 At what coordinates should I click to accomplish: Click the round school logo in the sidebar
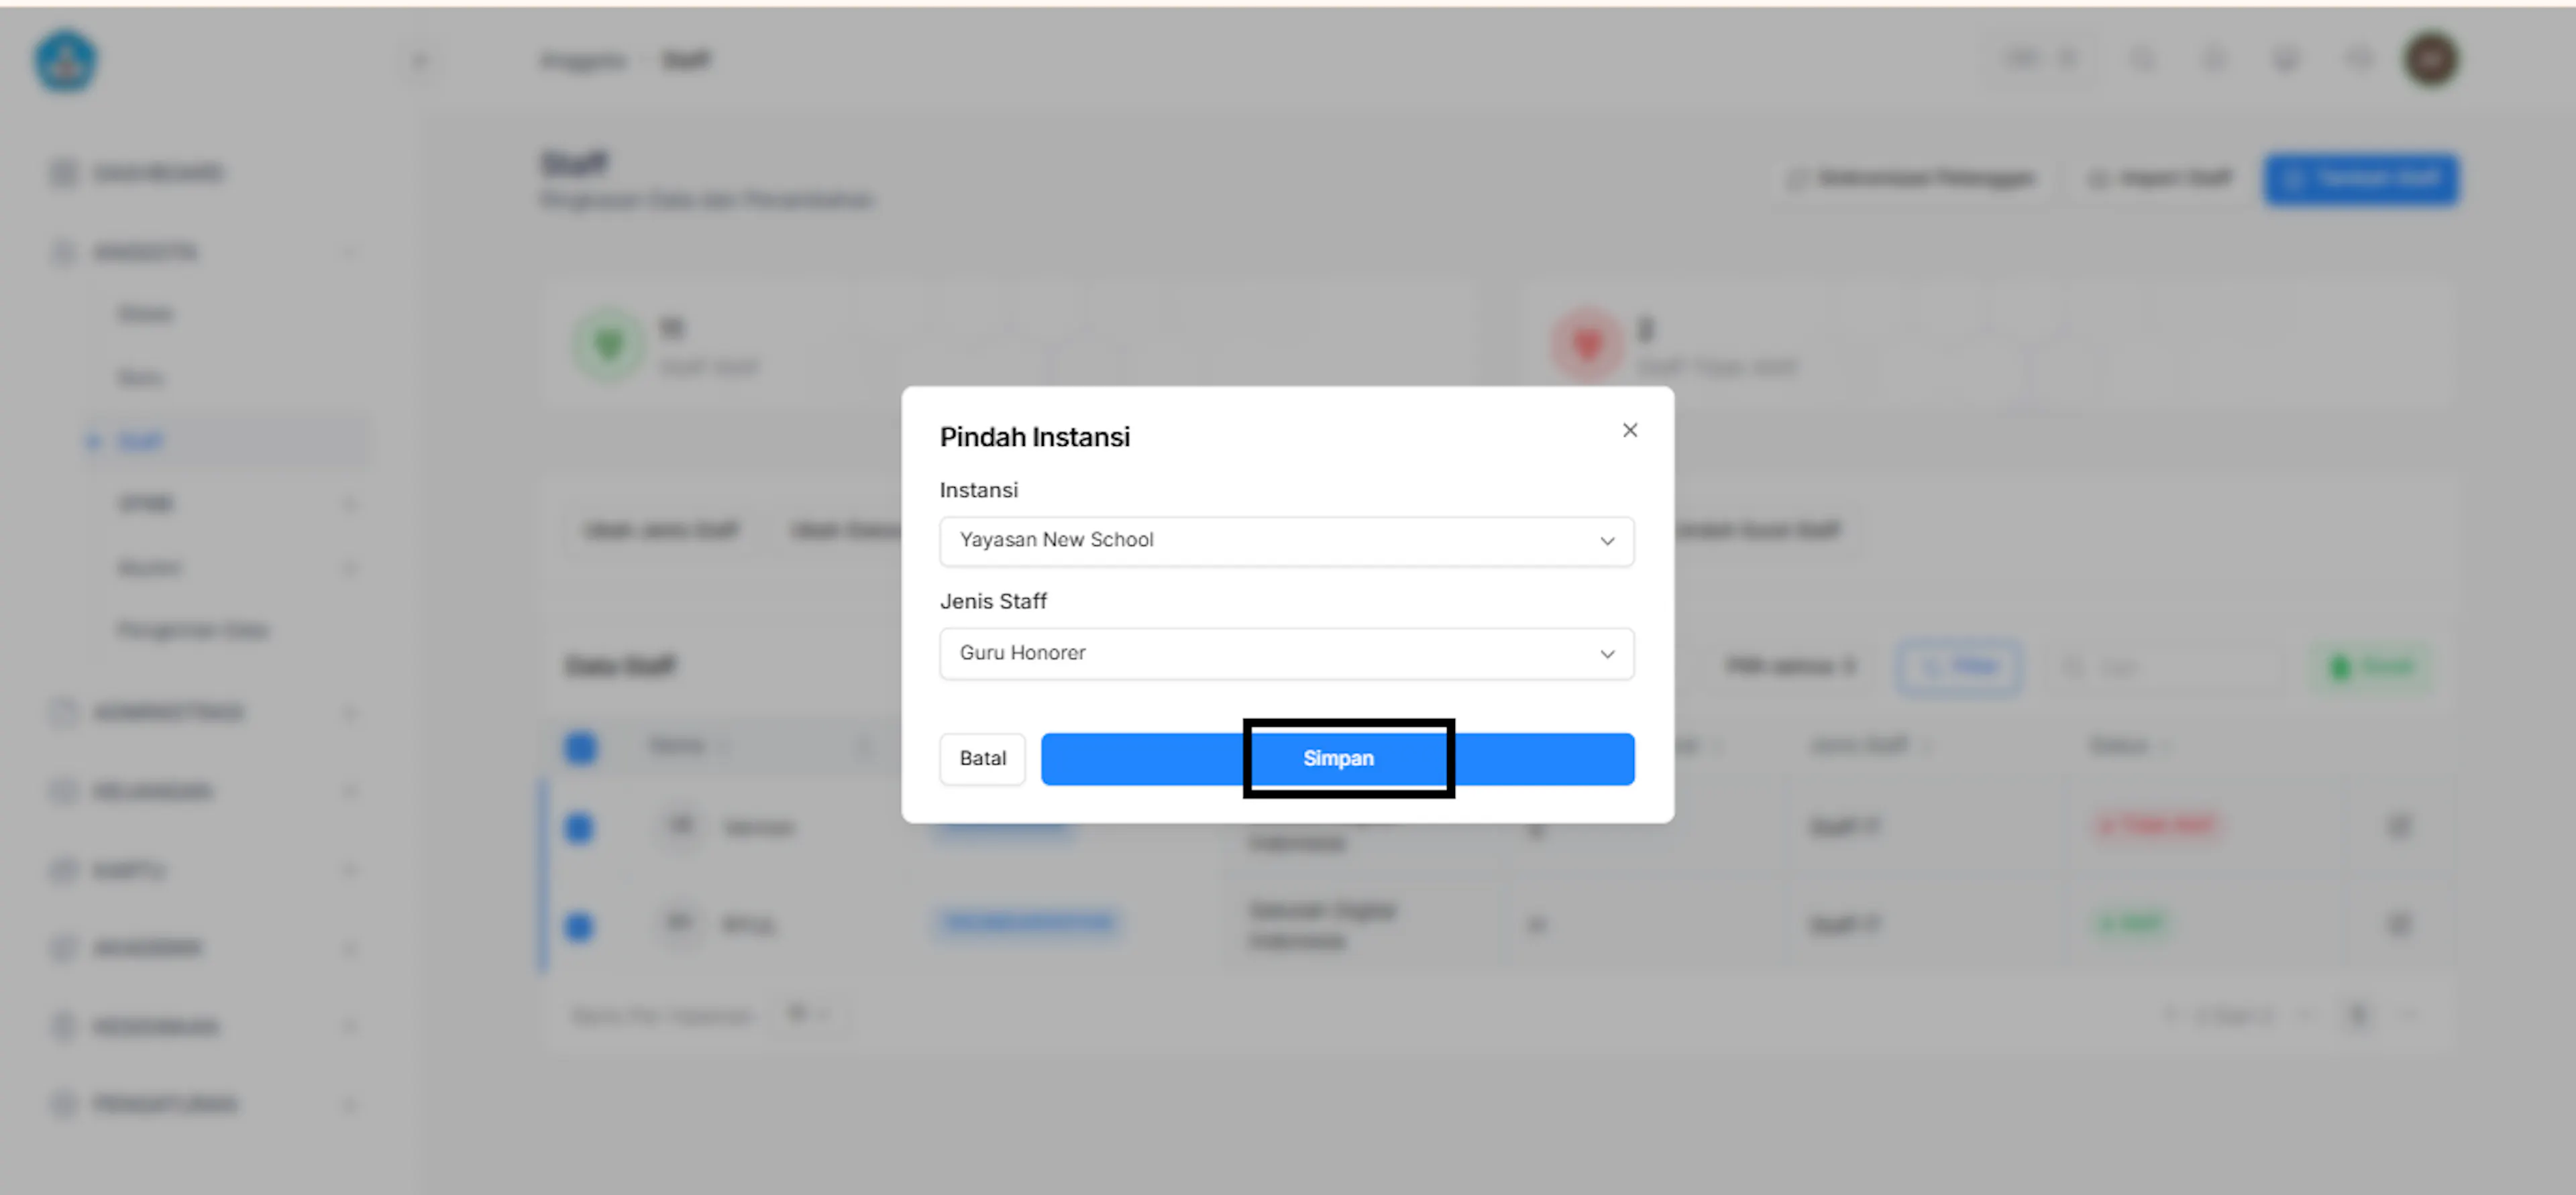pyautogui.click(x=66, y=61)
